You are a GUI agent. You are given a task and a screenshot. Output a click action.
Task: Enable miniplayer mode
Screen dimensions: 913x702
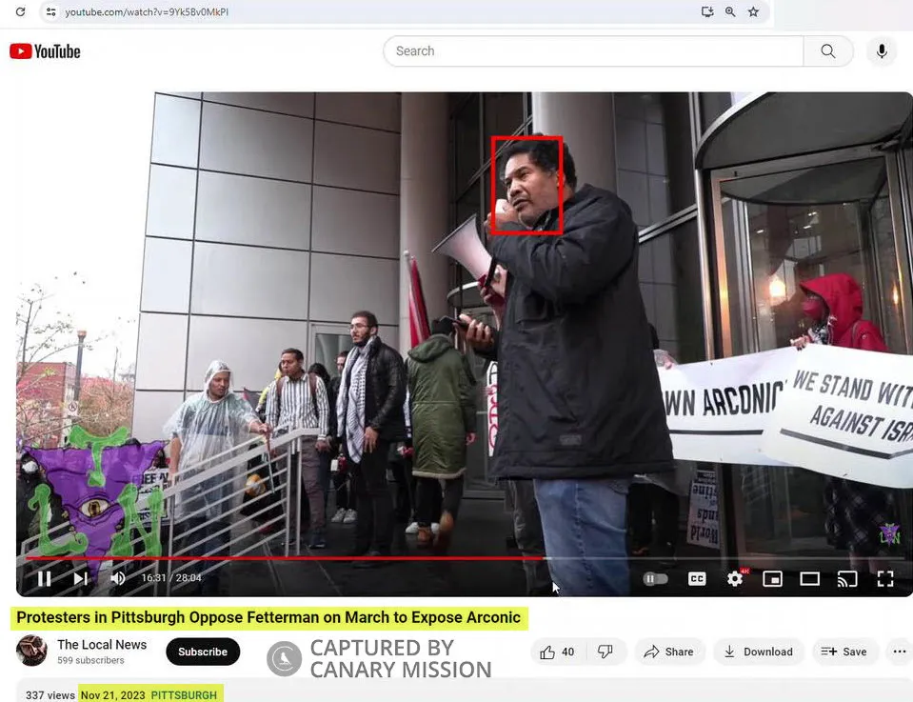(772, 578)
